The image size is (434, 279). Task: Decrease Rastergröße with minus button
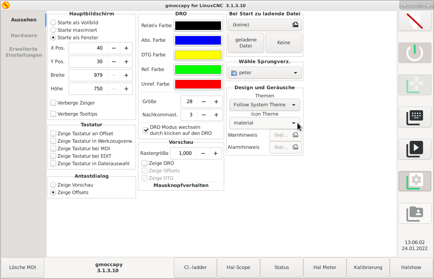click(x=203, y=153)
